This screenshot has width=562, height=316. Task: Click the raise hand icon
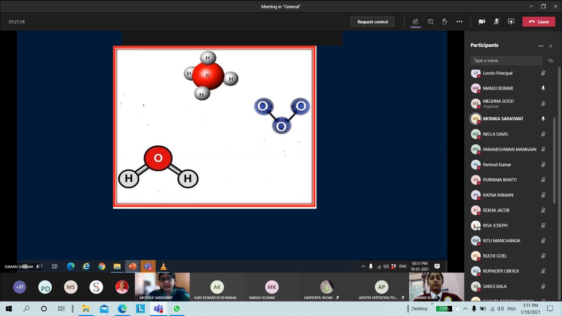click(445, 22)
